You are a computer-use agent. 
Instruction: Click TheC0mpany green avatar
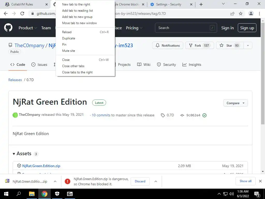tap(15, 115)
